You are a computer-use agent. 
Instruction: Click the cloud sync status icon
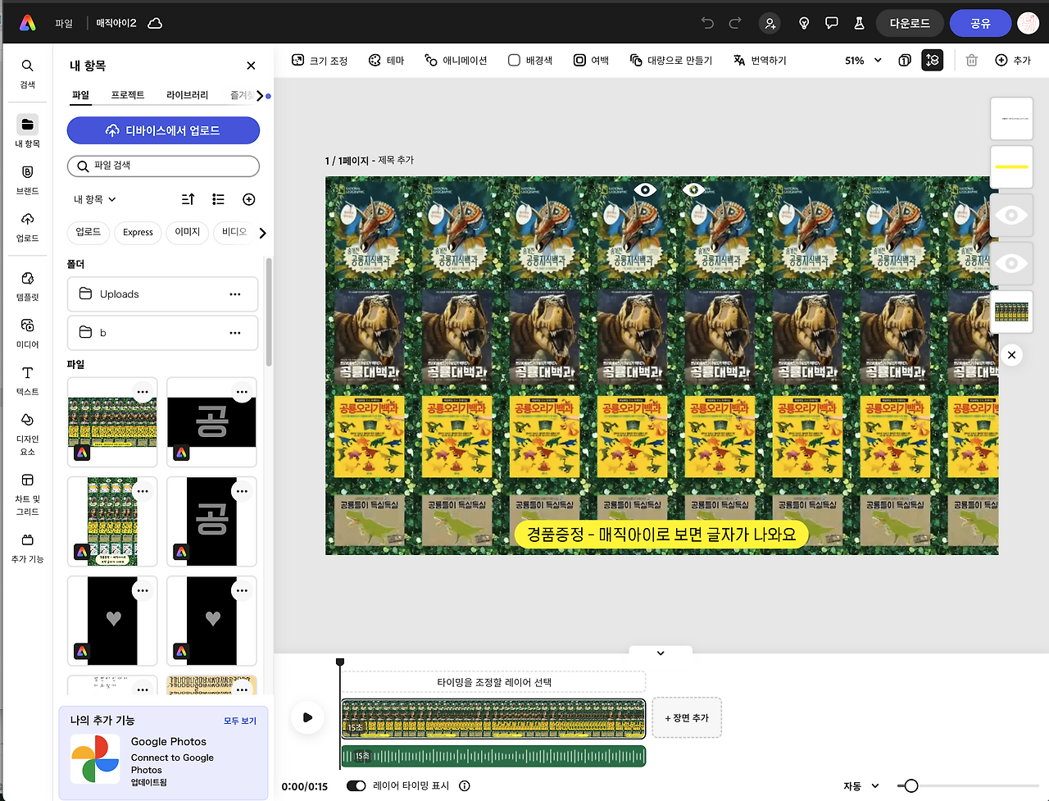pyautogui.click(x=155, y=24)
